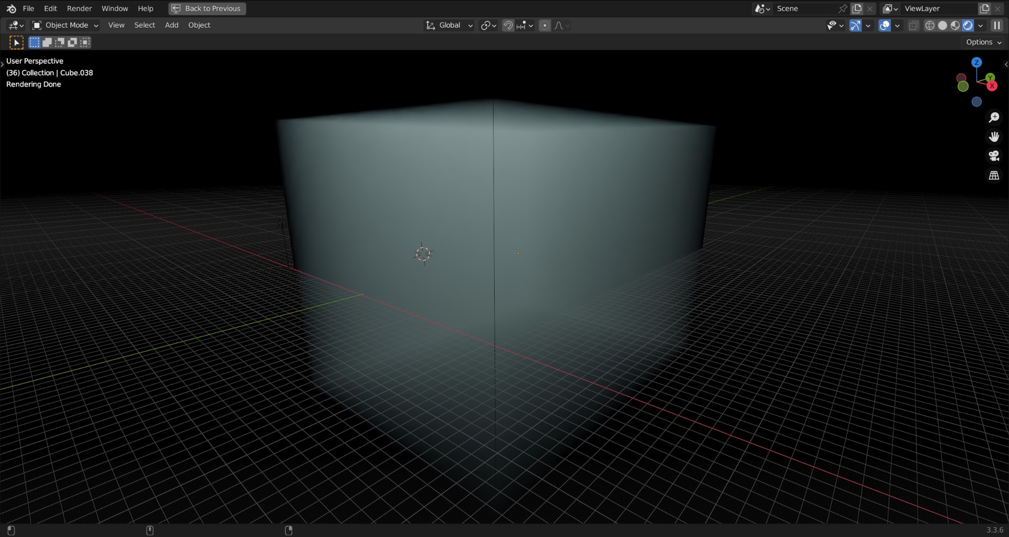Choose 'set new selection' mode icon

pos(34,42)
